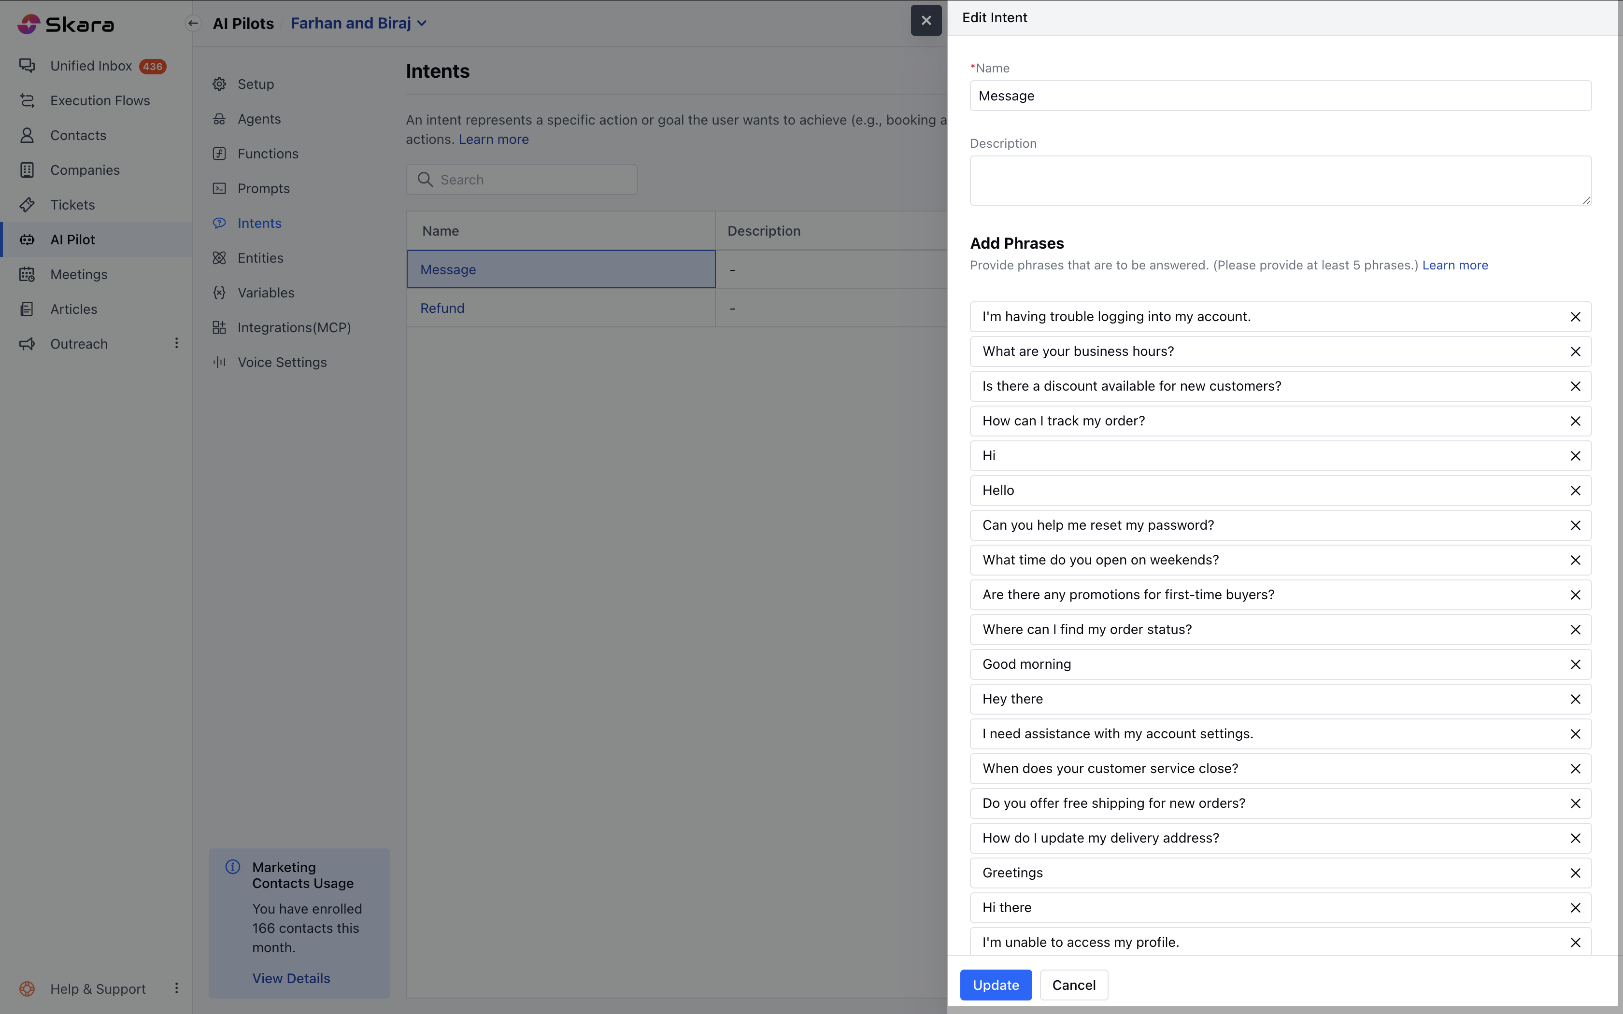Image resolution: width=1623 pixels, height=1014 pixels.
Task: Close the Edit Intent panel
Action: coord(925,20)
